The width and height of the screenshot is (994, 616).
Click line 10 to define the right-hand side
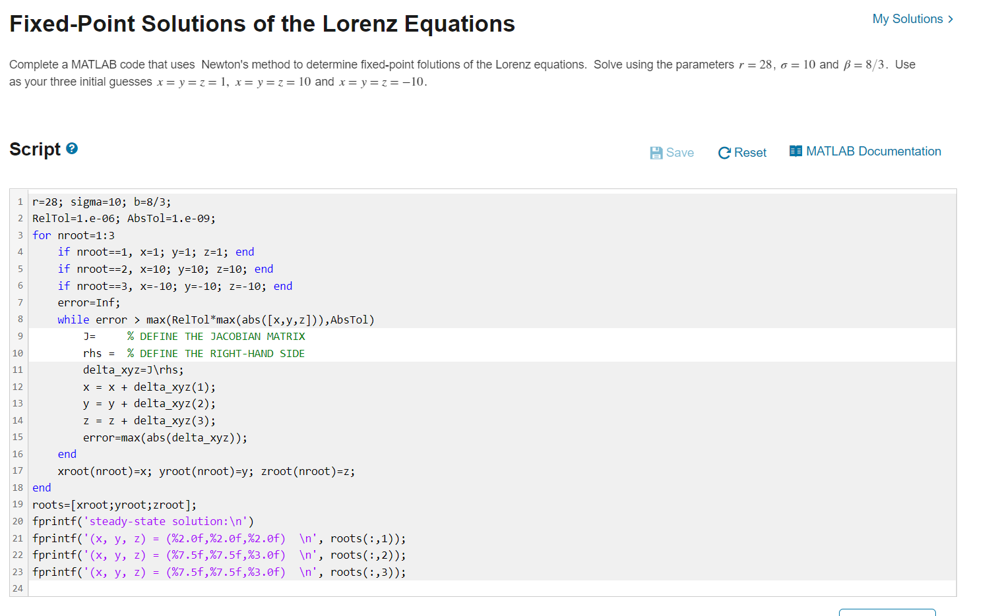tap(191, 353)
